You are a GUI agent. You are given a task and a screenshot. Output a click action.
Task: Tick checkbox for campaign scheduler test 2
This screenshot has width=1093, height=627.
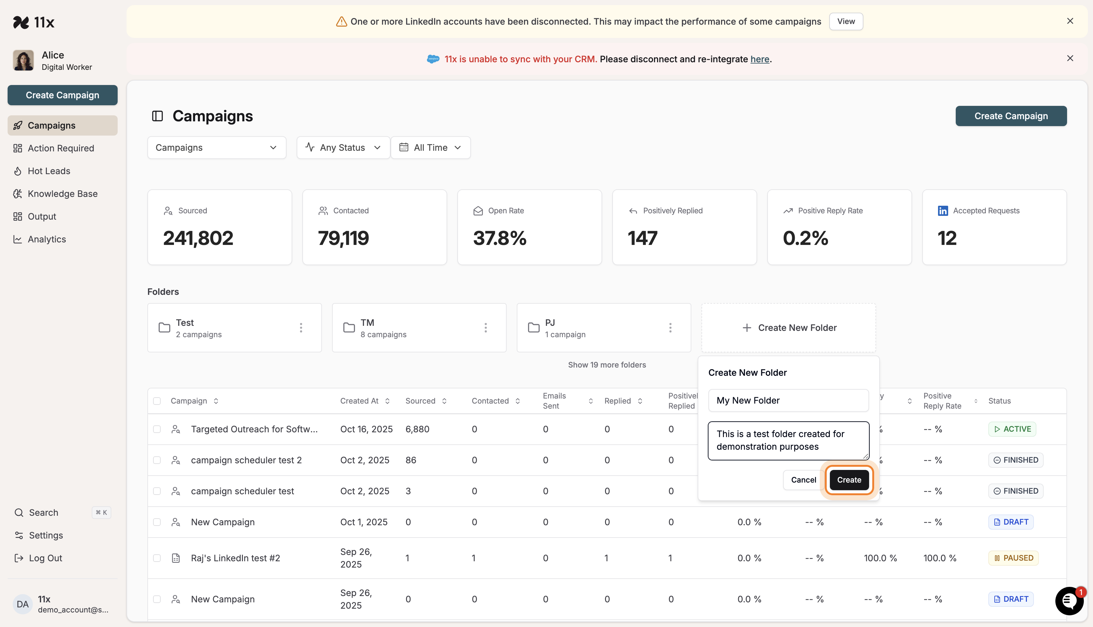click(157, 460)
